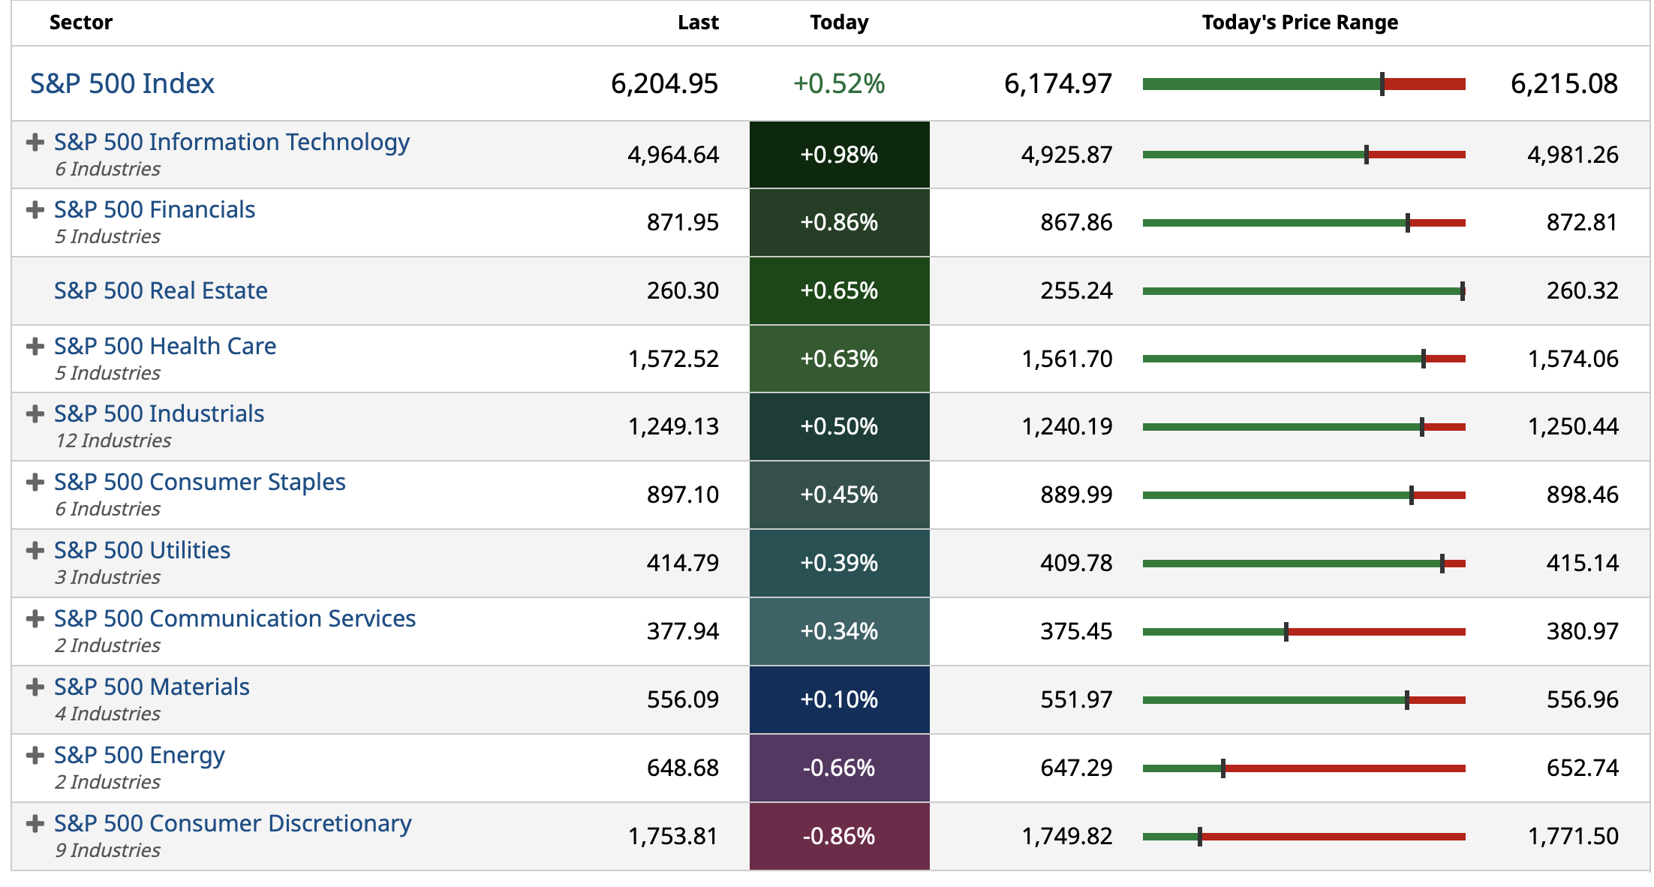Click the plus icon beside Energy

35,756
